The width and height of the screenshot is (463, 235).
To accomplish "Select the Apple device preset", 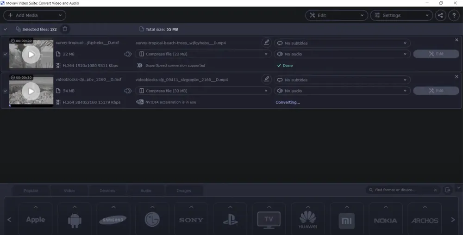I will coord(36,219).
